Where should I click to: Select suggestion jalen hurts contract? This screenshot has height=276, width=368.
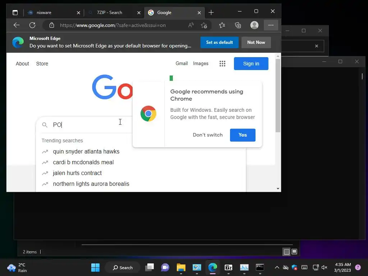pyautogui.click(x=77, y=173)
